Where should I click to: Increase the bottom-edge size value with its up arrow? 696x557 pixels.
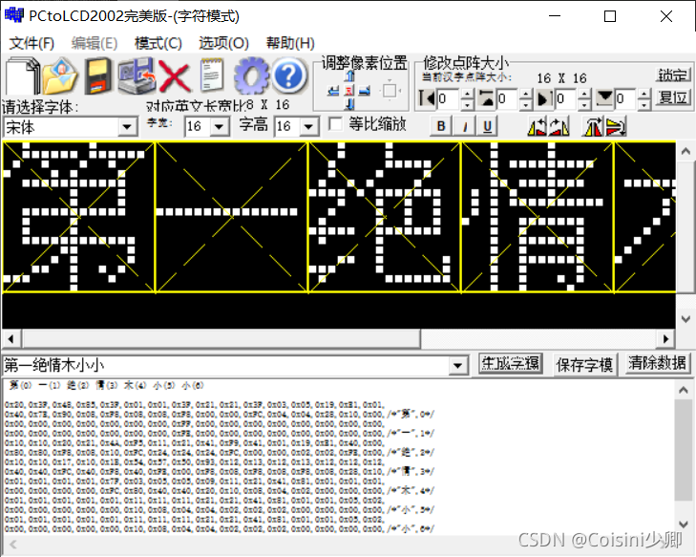click(x=643, y=94)
